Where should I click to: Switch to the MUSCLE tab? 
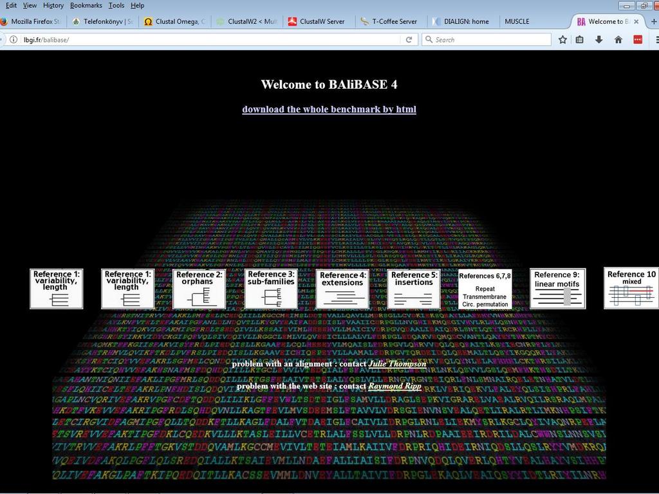(535, 21)
